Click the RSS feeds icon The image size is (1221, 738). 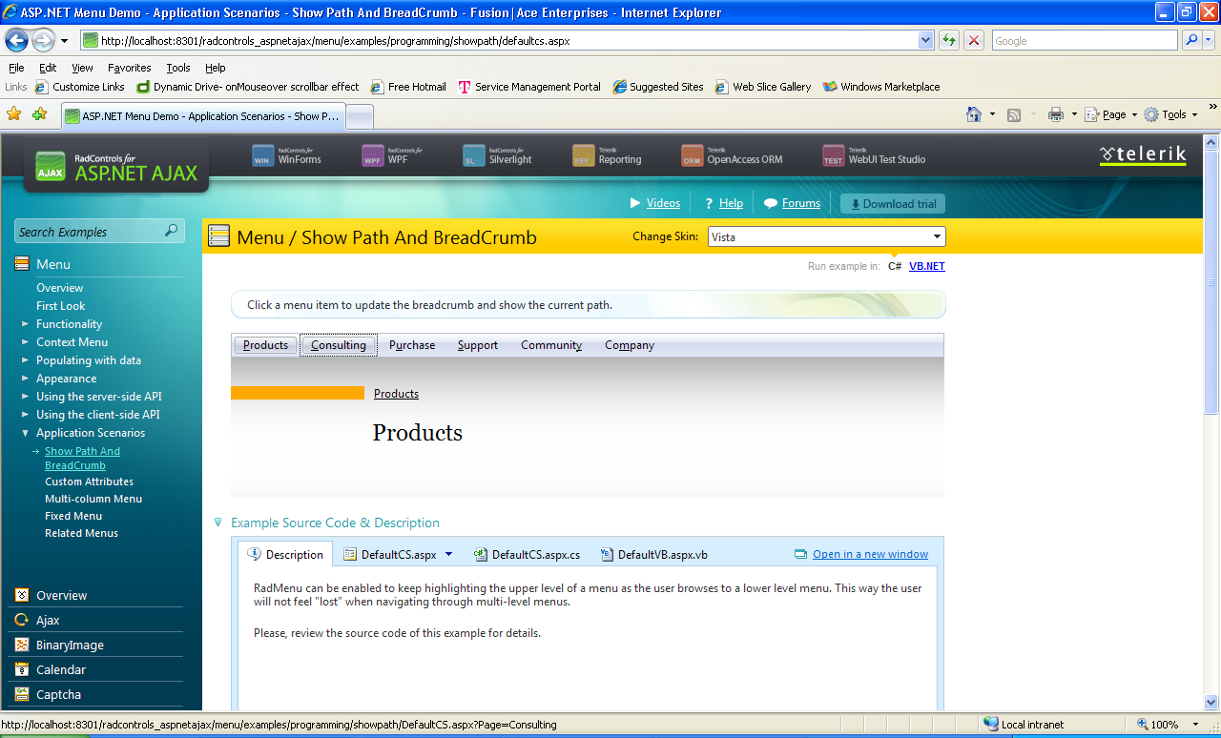[x=1014, y=114]
